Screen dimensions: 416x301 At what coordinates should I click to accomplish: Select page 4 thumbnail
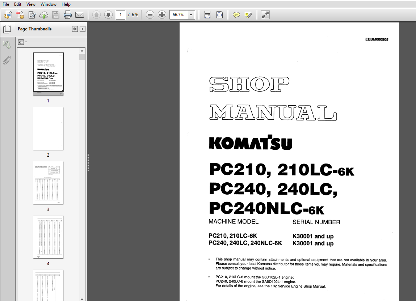[x=48, y=237]
